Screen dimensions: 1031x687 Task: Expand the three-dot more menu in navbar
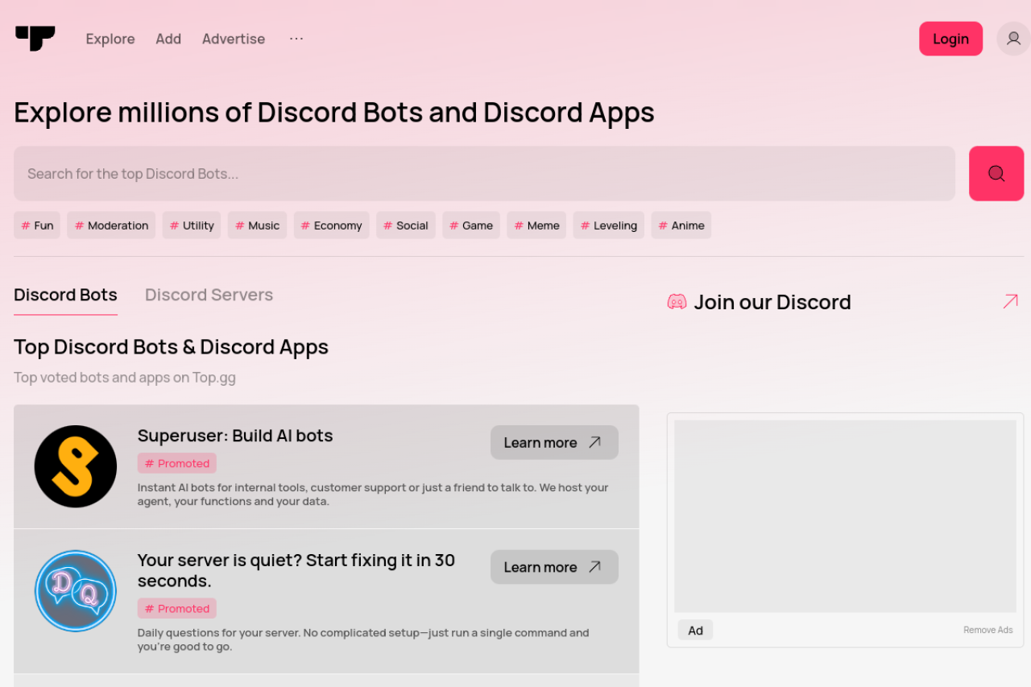pyautogui.click(x=296, y=39)
